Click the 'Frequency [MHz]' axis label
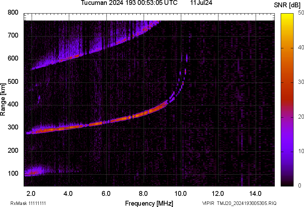This screenshot has width=304, height=207. (x=149, y=203)
